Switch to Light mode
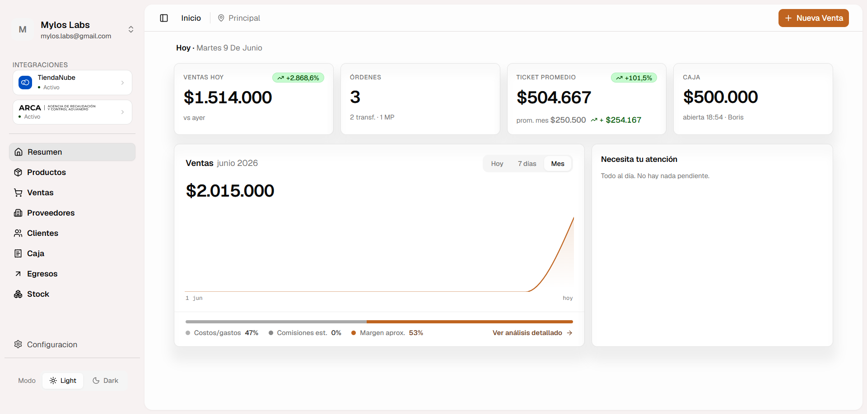The height and width of the screenshot is (414, 867). 63,381
